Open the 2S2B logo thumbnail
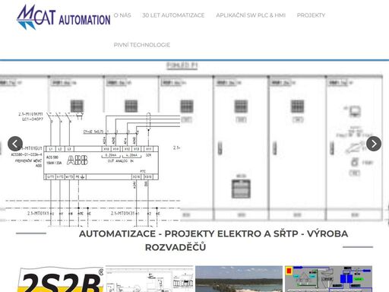This screenshot has width=389, height=292. (x=60, y=279)
